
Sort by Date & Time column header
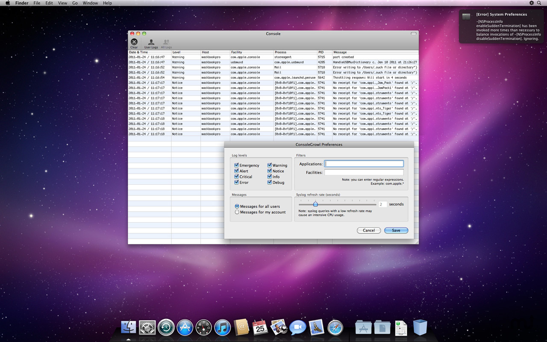150,52
